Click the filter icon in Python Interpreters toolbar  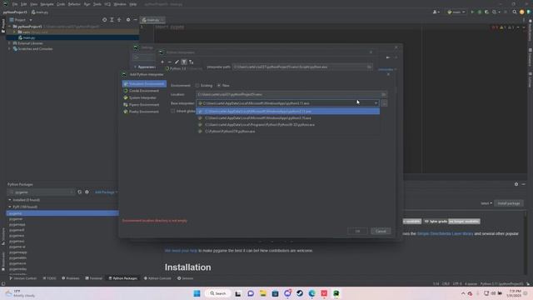(184, 62)
